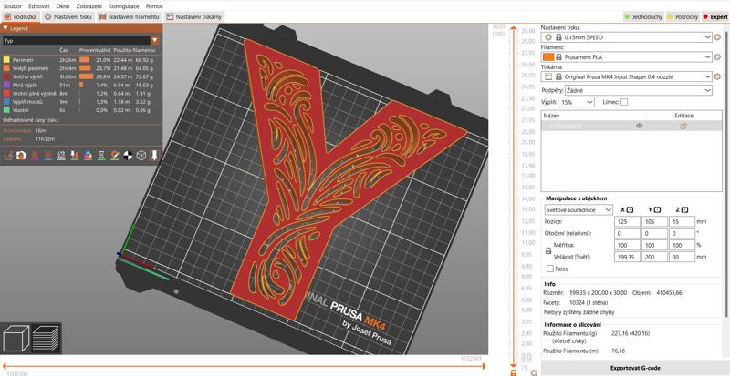Click orange filament color swatch
The width and height of the screenshot is (730, 376).
[x=548, y=57]
